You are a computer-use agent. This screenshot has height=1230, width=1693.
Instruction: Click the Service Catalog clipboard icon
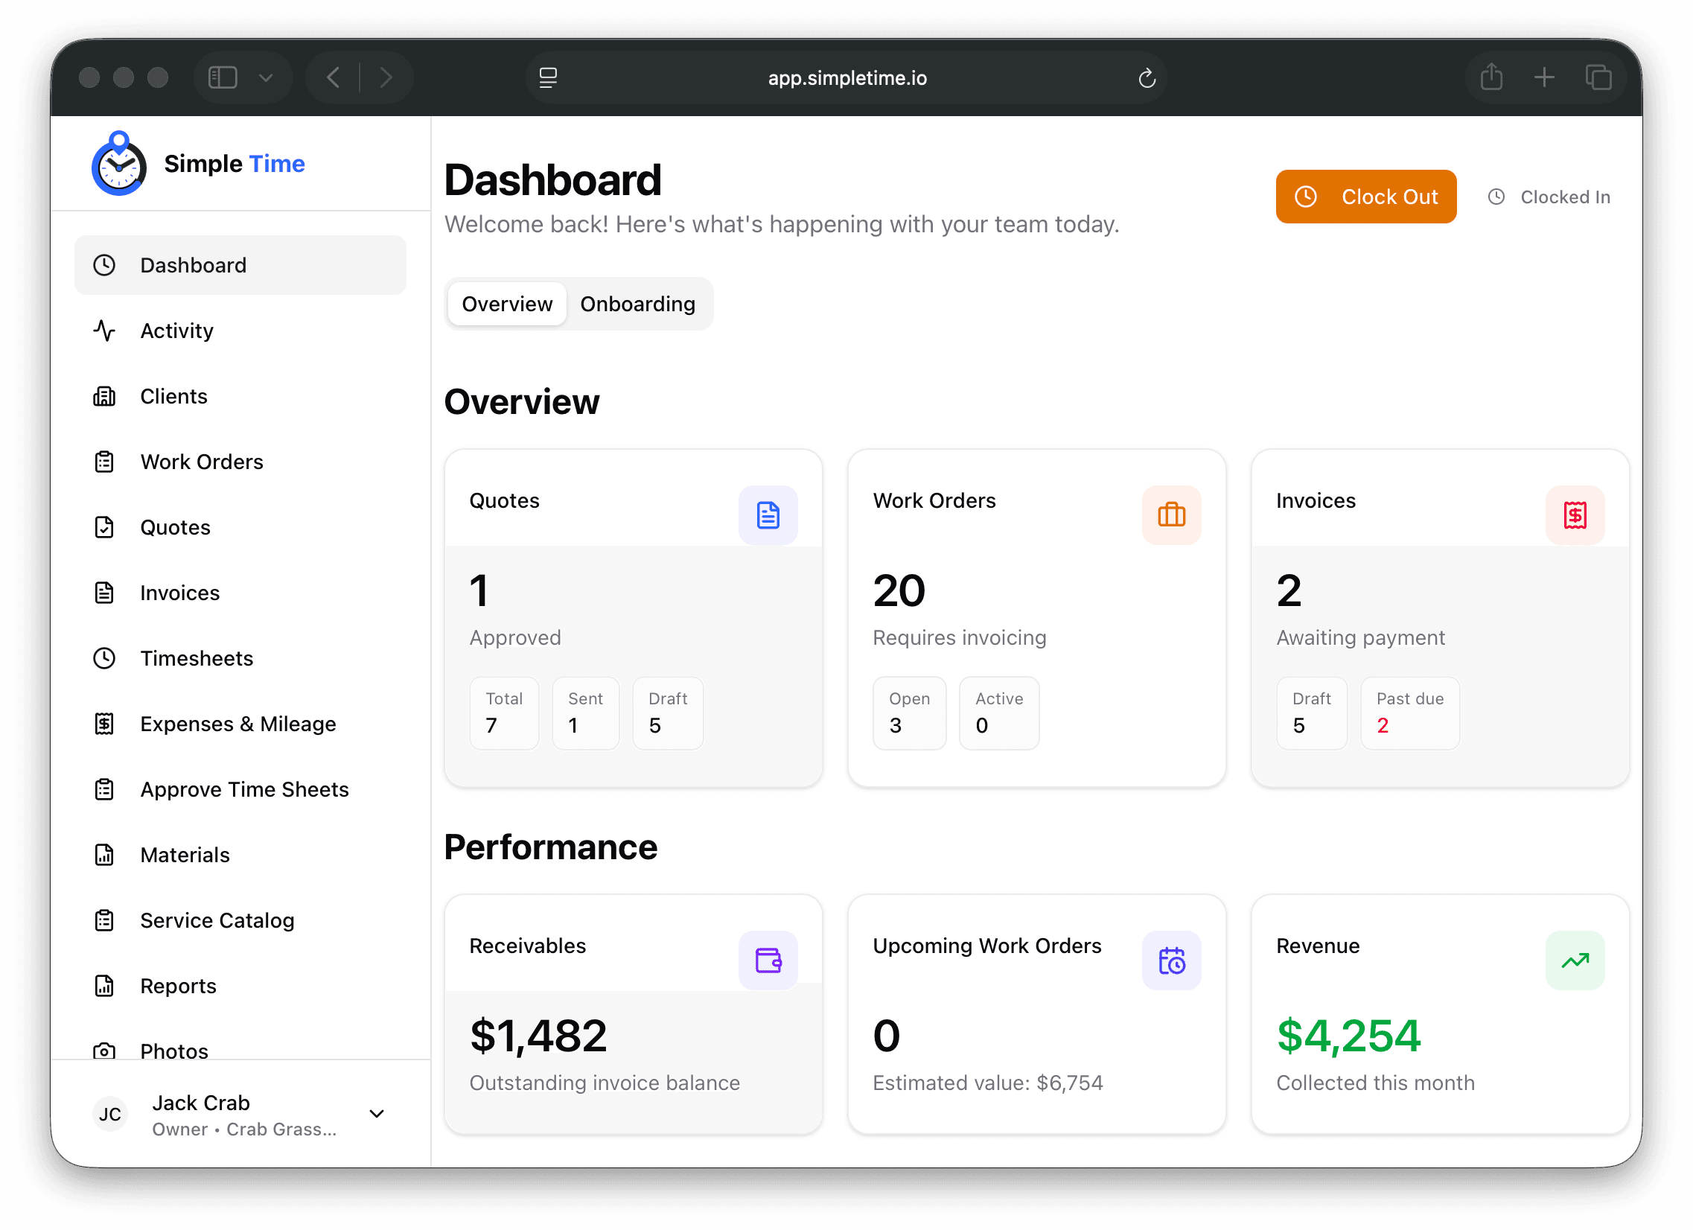(104, 922)
